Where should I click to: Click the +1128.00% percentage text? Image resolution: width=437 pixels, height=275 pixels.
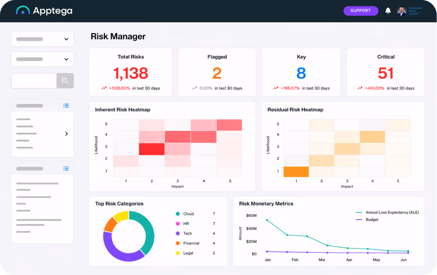point(119,88)
